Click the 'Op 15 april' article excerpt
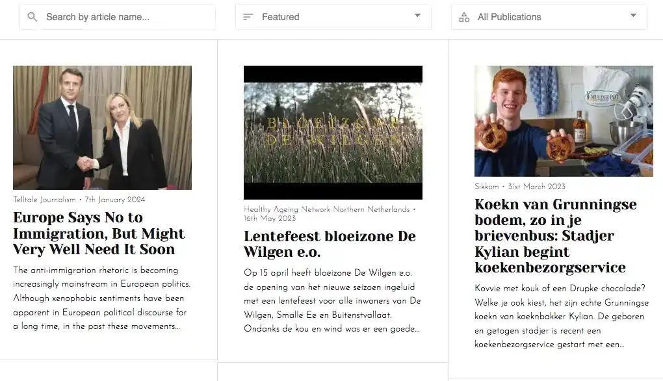This screenshot has width=663, height=381. coord(332,300)
